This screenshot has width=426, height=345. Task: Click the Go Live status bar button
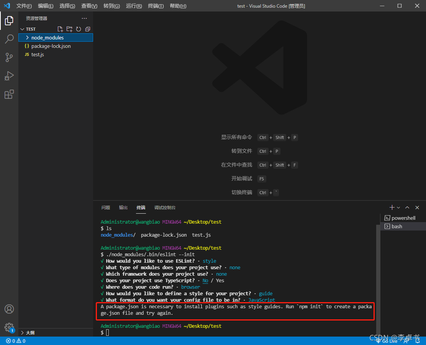click(387, 341)
